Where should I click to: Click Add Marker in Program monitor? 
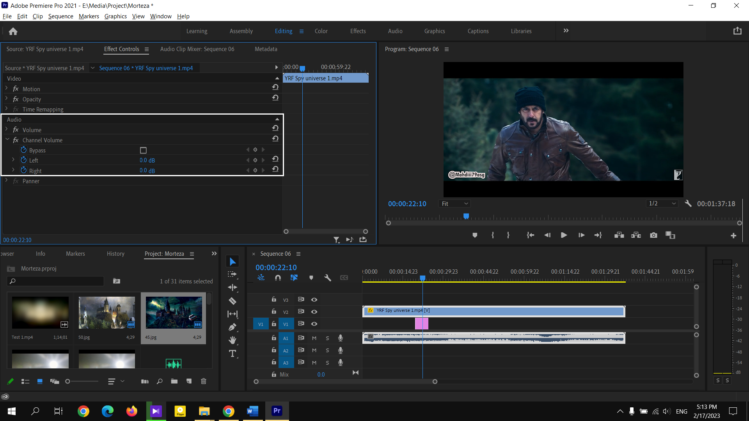click(x=475, y=235)
